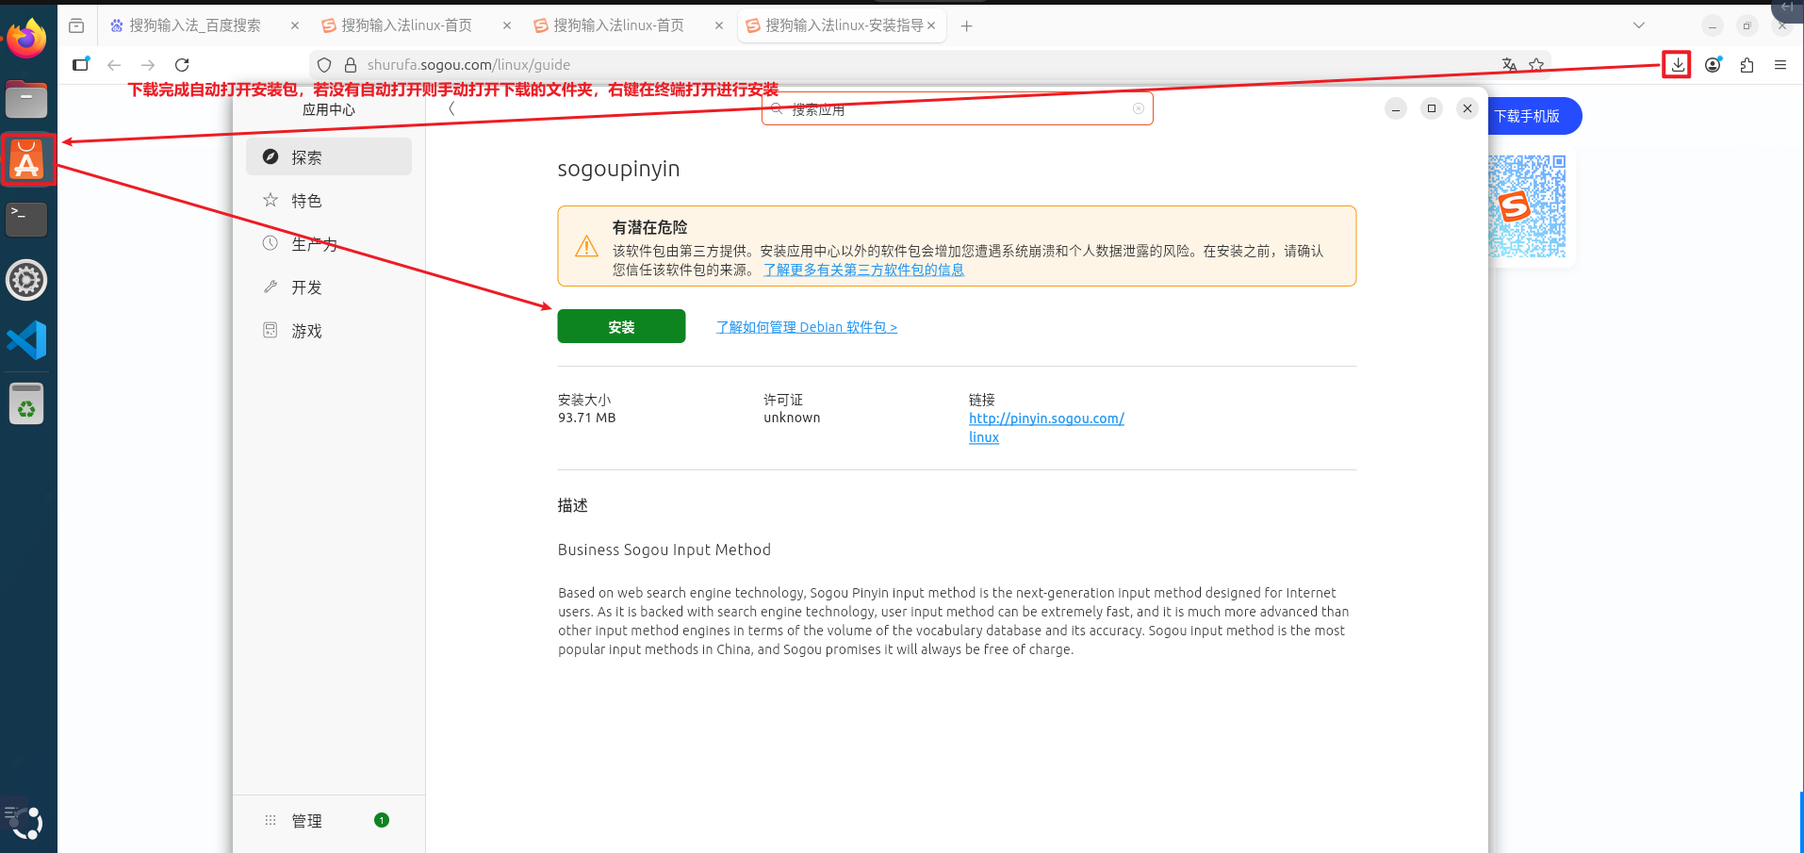Switch to 搜狗输入法_百度搜索 tab
1804x853 pixels.
click(x=194, y=25)
